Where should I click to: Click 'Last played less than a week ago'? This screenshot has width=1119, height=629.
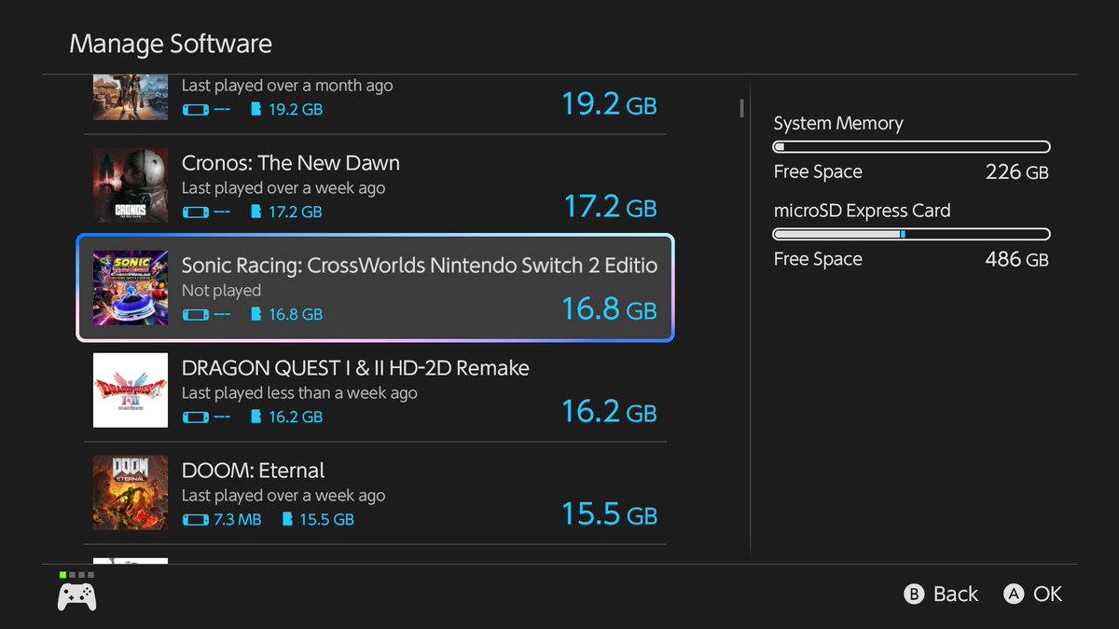299,393
